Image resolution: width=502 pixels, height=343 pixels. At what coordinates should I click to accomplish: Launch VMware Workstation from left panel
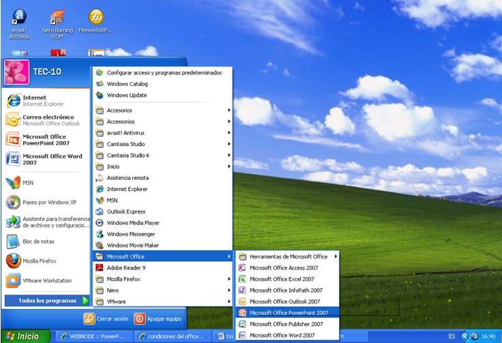tap(46, 281)
